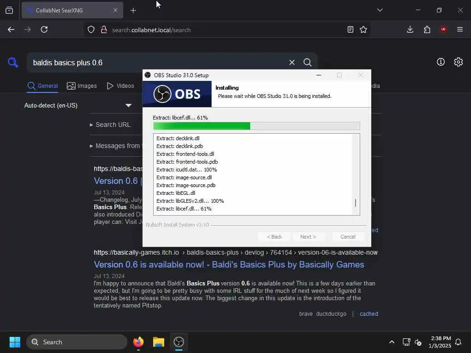
Task: Switch to the Videos search tab
Action: pos(121,86)
